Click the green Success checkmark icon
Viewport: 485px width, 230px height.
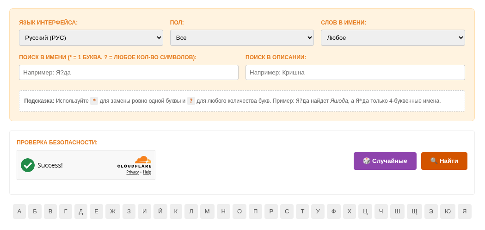28,165
